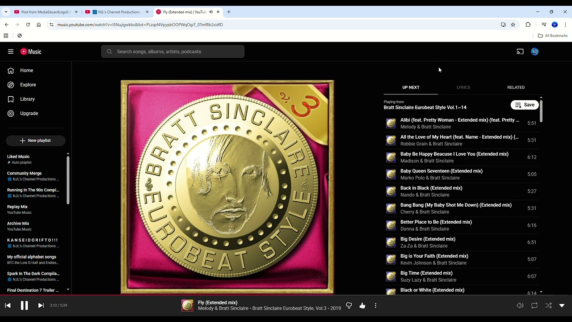This screenshot has width=572, height=322.
Task: Open the account avatar menu
Action: pos(534,51)
